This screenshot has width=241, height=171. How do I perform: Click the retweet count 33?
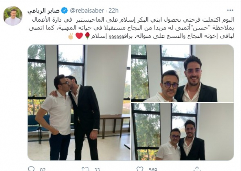pos(97,169)
